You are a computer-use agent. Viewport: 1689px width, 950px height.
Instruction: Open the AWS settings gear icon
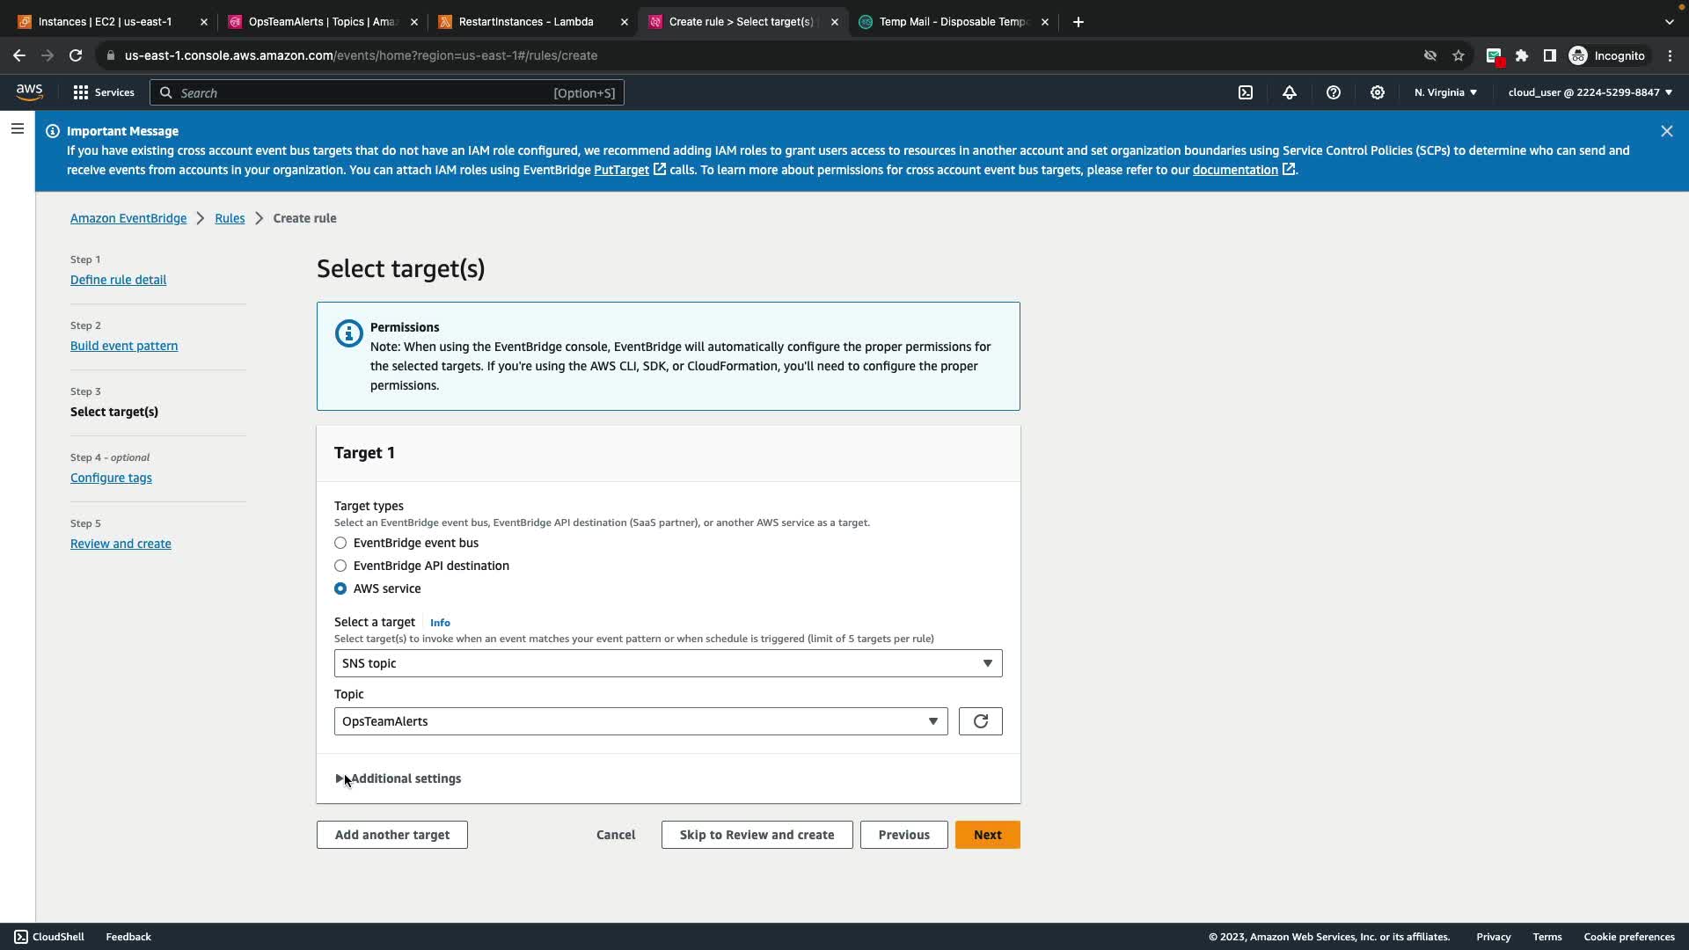click(x=1378, y=92)
